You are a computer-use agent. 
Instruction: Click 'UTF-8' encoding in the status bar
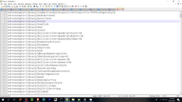164,96
